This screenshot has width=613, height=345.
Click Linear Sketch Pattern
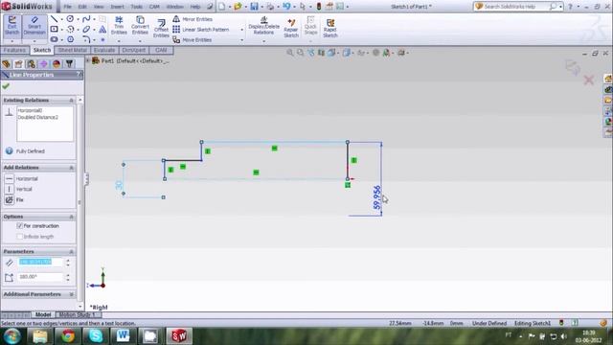click(200, 30)
